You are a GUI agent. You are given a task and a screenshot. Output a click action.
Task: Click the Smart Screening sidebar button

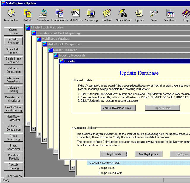[x=13, y=147]
